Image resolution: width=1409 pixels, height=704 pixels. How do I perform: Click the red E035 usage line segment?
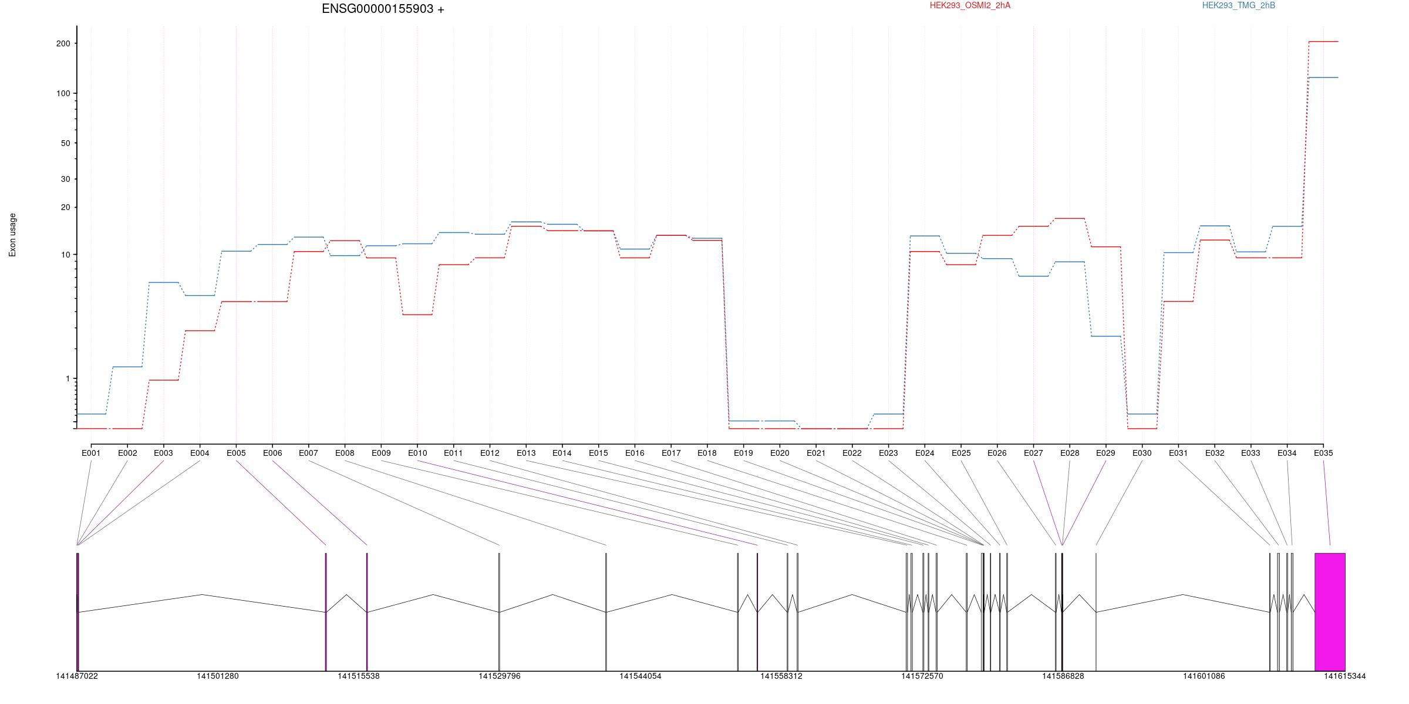coord(1323,42)
